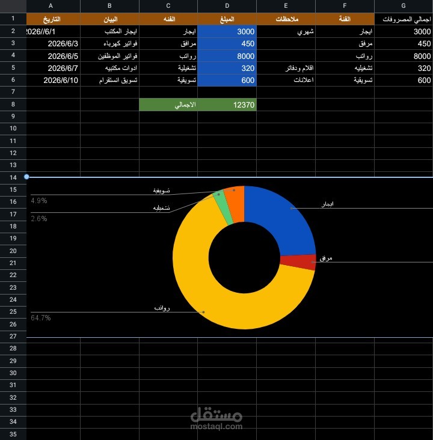Viewport: 433px width, 440px height.
Task: Select blue amount cell 320
Action: tap(227, 68)
